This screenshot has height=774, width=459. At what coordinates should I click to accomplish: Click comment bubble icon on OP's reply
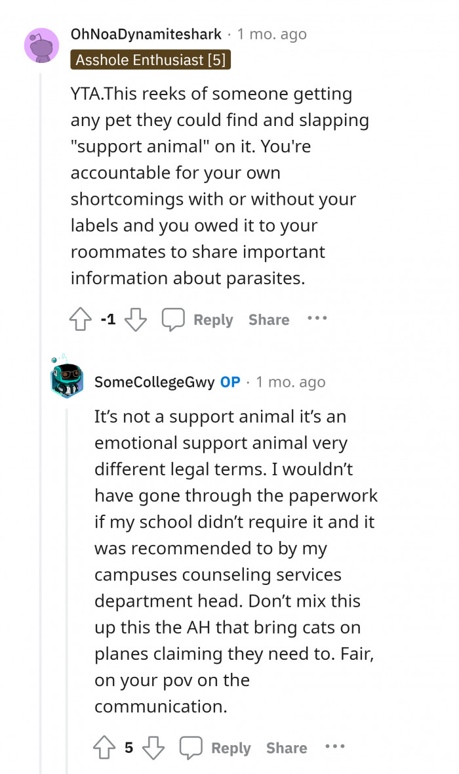click(x=191, y=748)
